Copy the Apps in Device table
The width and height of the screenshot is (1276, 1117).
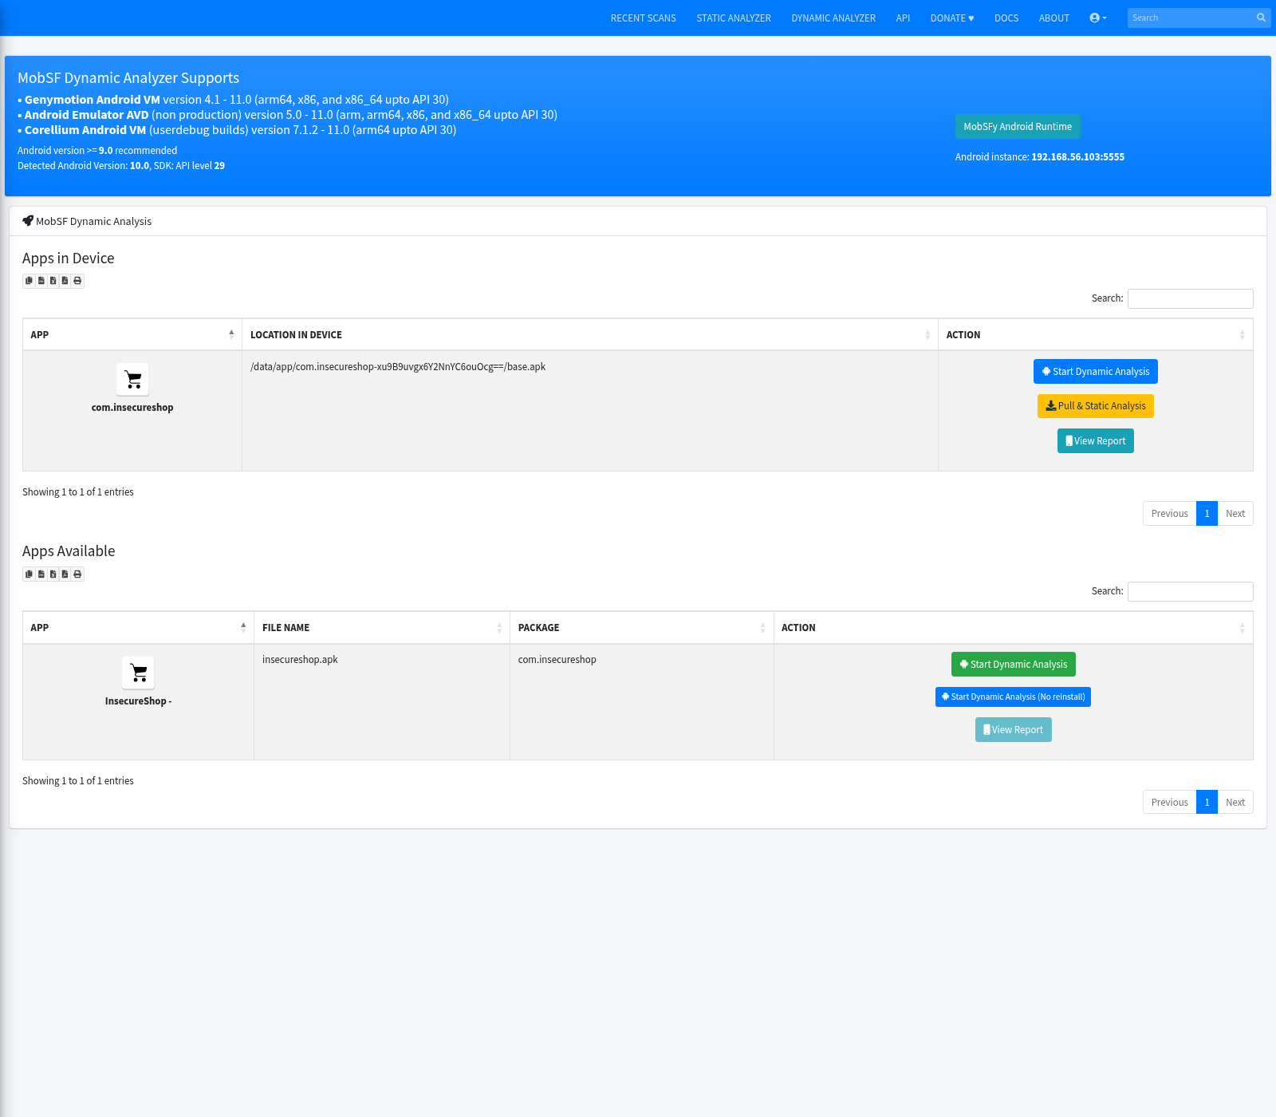click(29, 281)
